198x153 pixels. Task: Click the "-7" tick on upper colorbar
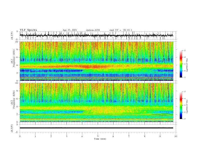coord(184,77)
